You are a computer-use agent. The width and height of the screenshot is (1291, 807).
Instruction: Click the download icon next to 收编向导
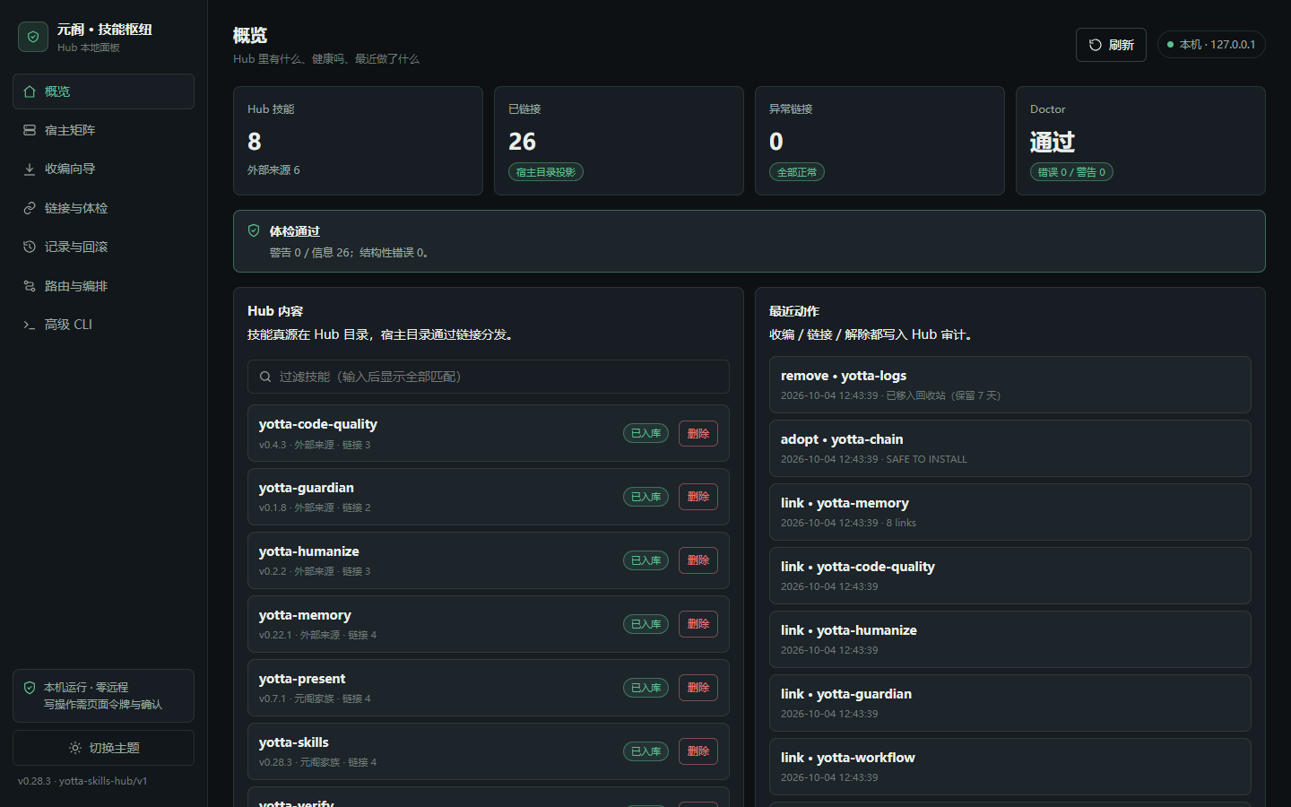click(x=30, y=169)
